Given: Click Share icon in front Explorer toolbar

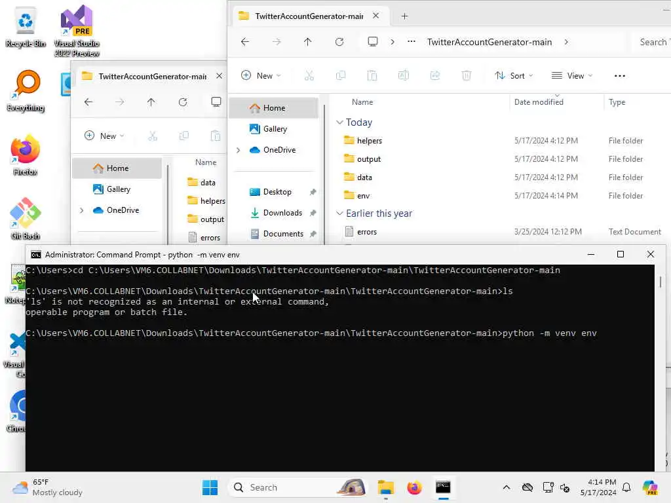Looking at the screenshot, I should 435,76.
